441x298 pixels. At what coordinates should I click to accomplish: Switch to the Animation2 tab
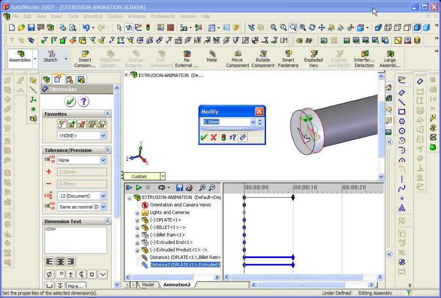(177, 285)
